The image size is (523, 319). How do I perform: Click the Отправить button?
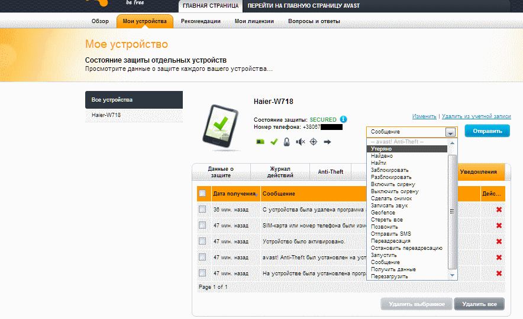[x=487, y=131]
